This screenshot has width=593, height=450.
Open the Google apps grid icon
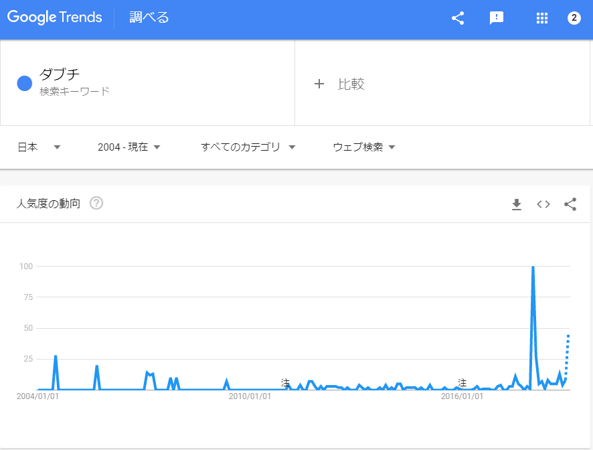541,18
